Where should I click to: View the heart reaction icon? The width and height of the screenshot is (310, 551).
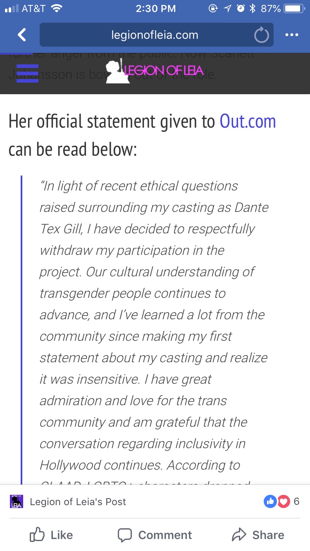coord(284,502)
